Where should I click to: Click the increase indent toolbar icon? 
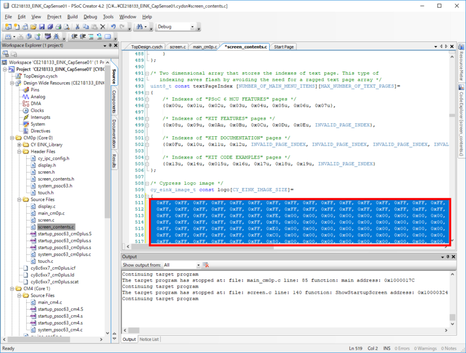(83, 37)
